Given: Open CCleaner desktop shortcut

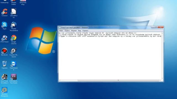Looking at the screenshot, I should 4,12.
